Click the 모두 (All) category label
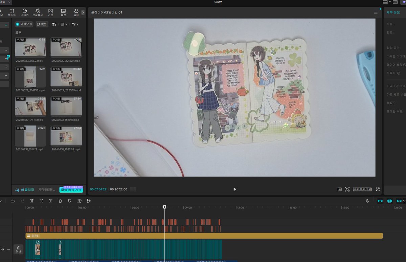The width and height of the screenshot is (406, 262). 18,32
